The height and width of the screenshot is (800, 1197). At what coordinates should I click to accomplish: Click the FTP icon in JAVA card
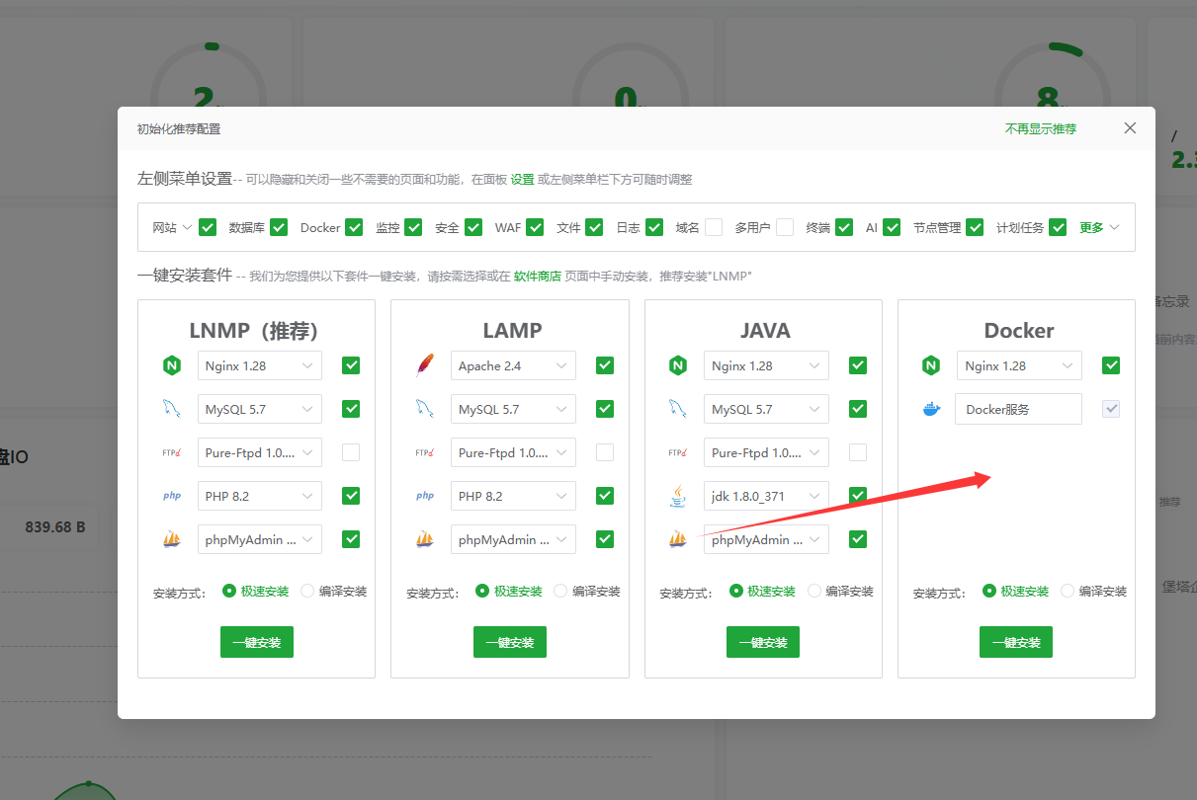tap(678, 452)
